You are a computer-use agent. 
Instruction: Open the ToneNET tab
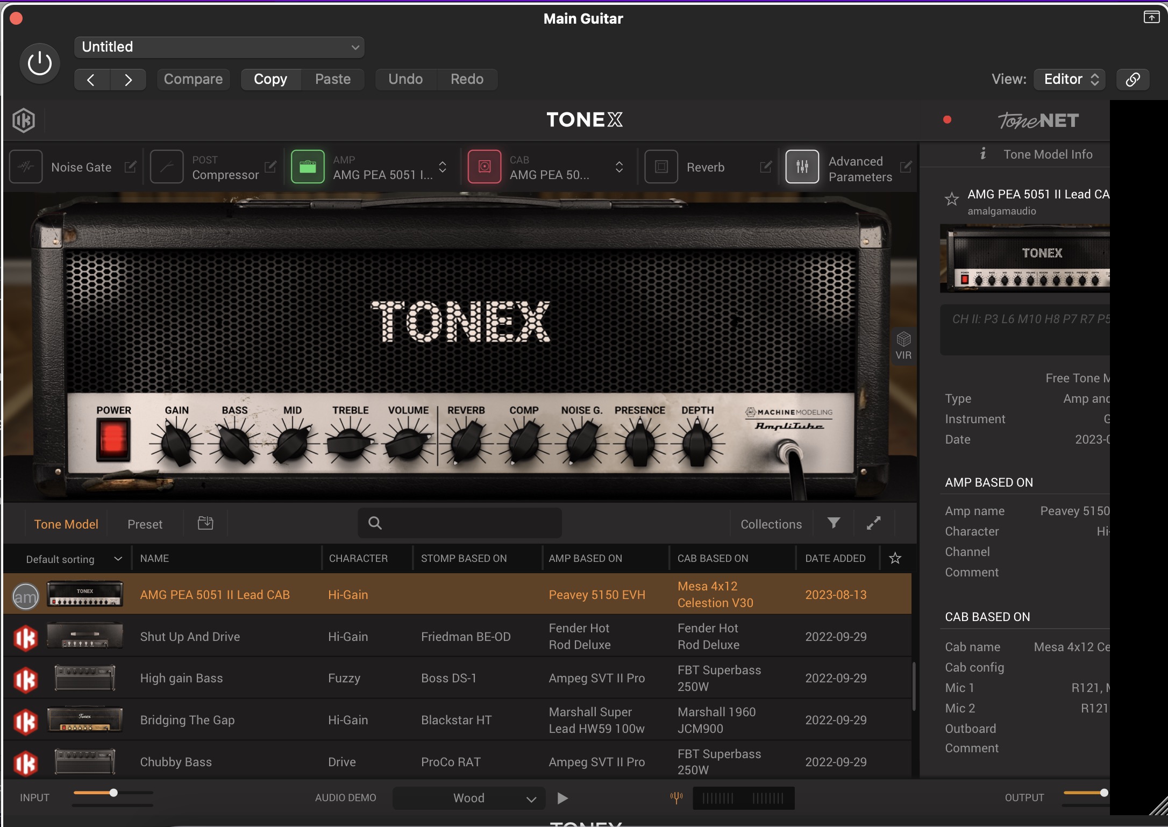click(1038, 120)
